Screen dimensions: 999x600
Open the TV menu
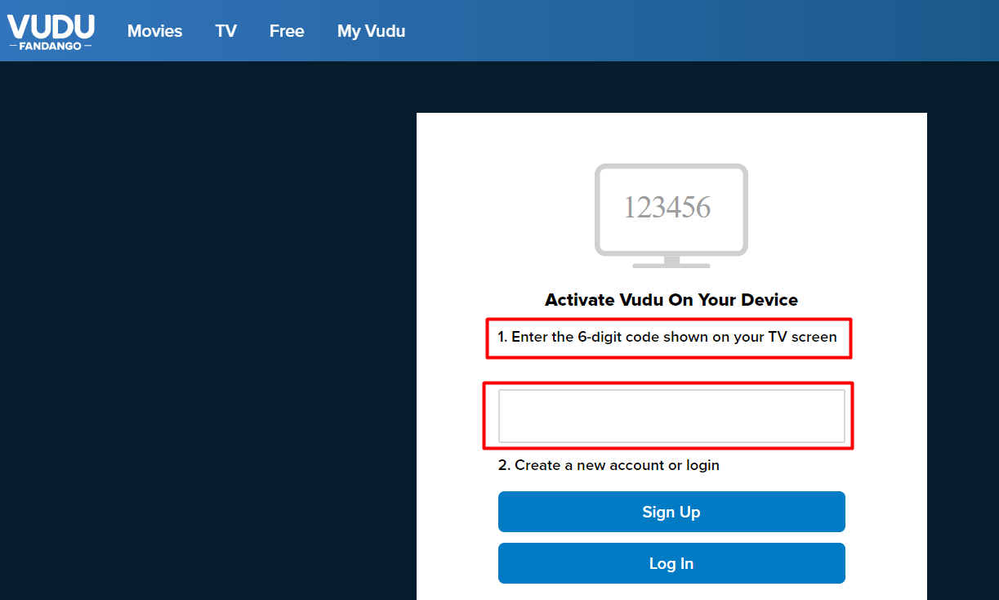[225, 31]
